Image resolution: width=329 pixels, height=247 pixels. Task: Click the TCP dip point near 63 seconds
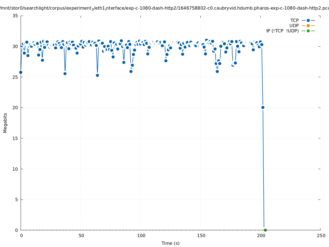97,75
